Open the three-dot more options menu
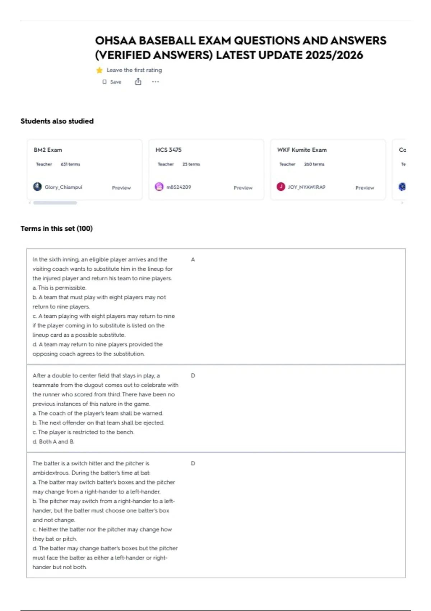 (x=155, y=82)
